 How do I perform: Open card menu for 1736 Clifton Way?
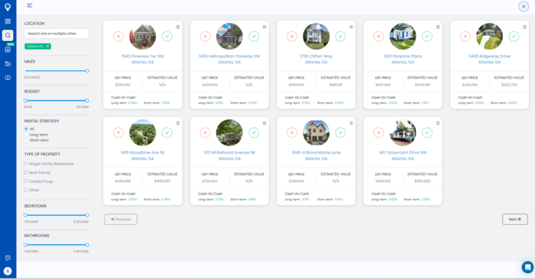(x=351, y=27)
